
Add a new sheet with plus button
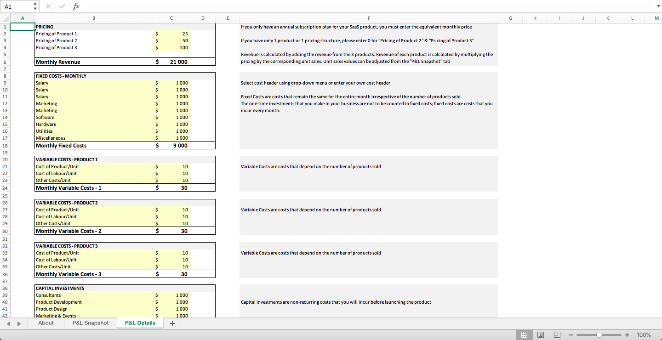click(x=172, y=323)
